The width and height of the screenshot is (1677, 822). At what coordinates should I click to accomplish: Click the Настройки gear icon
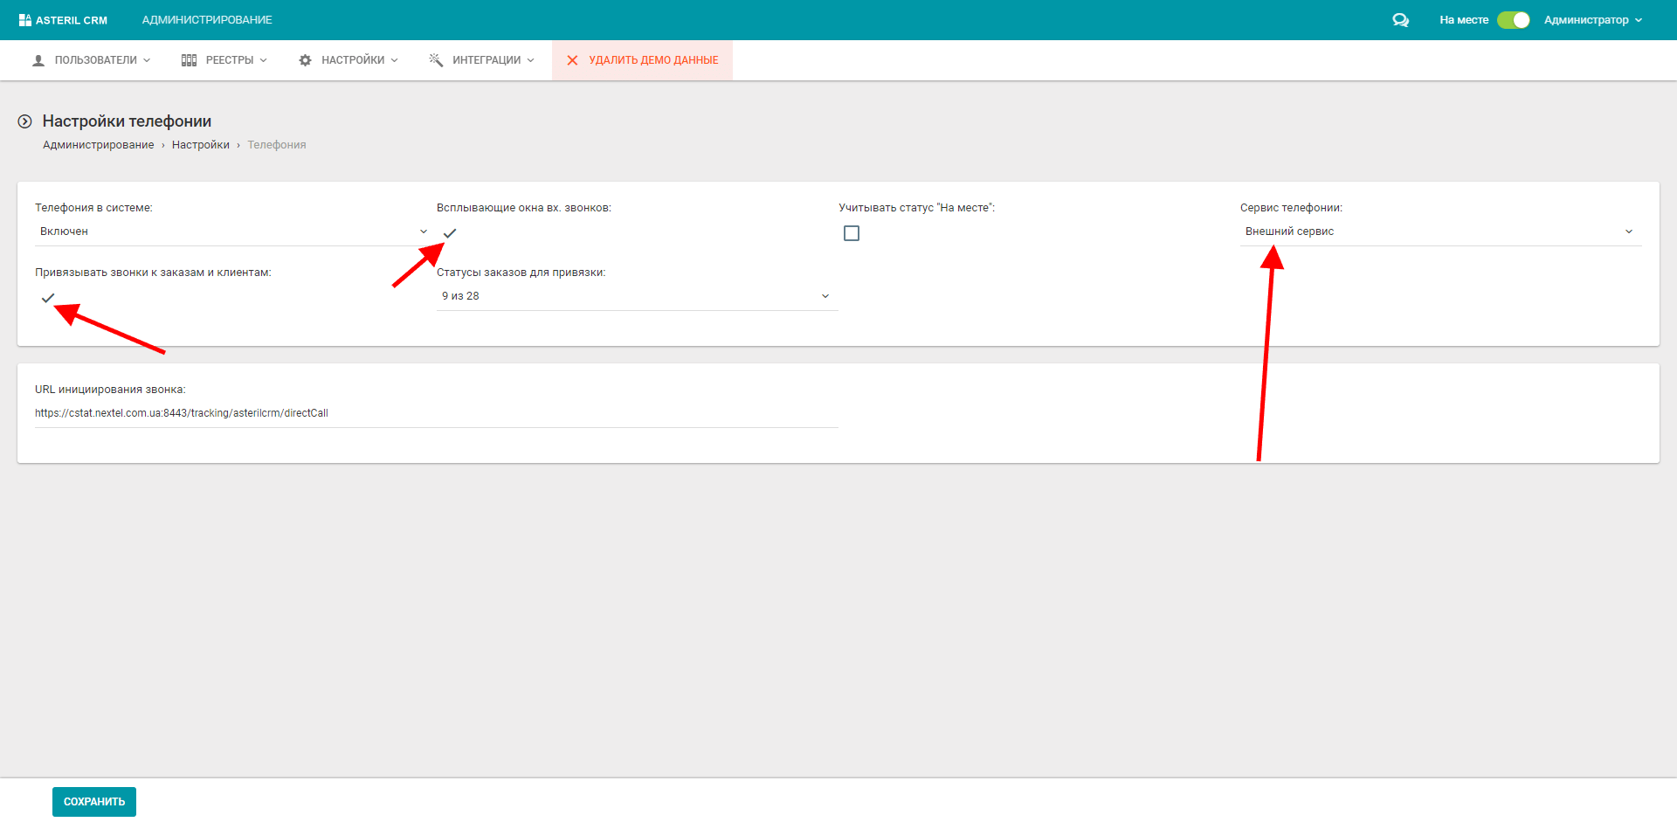point(305,60)
